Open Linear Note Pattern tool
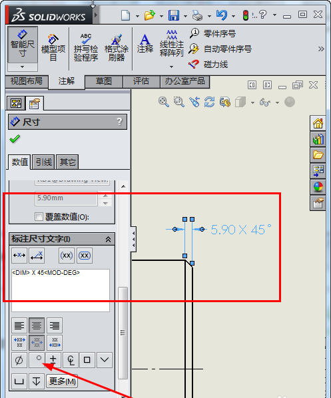 pyautogui.click(x=171, y=43)
